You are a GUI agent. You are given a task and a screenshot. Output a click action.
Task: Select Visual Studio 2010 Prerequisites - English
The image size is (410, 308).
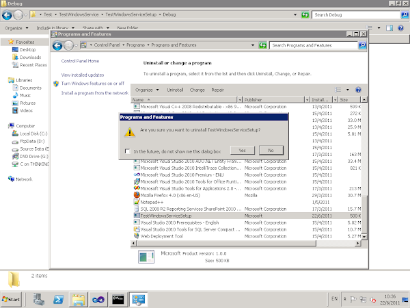click(x=246, y=222)
